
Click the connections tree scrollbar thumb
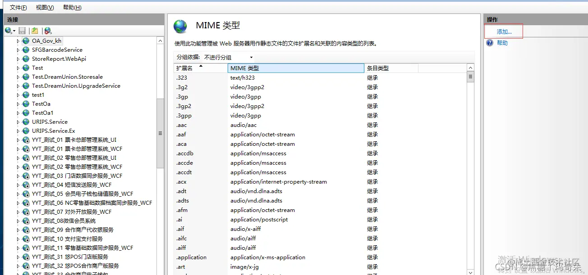coord(160,133)
